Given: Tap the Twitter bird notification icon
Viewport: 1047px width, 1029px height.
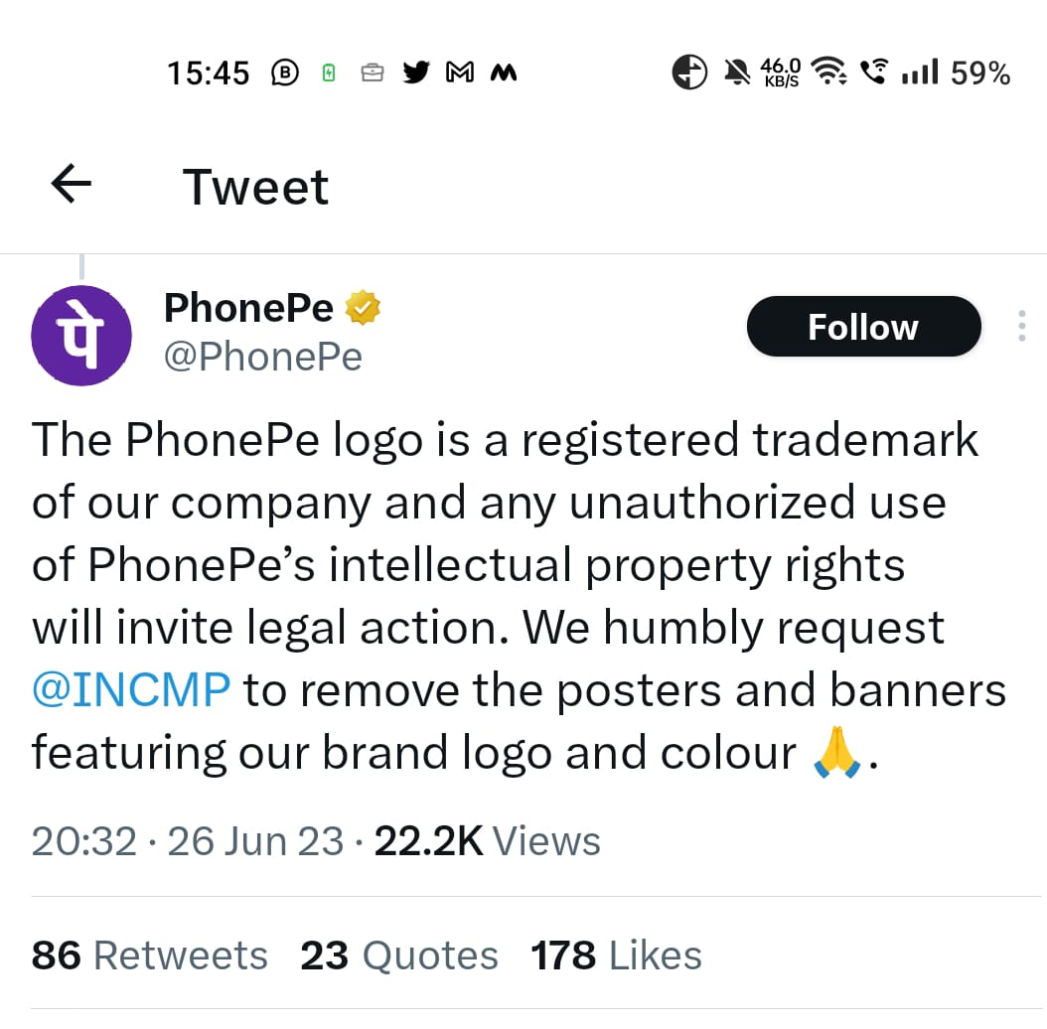Looking at the screenshot, I should coord(416,73).
